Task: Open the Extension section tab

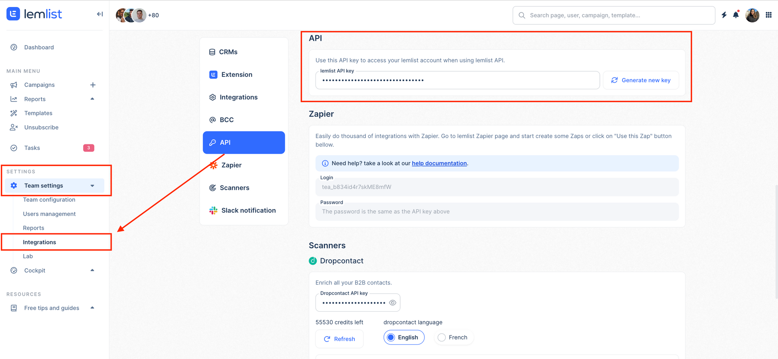Action: click(244, 75)
